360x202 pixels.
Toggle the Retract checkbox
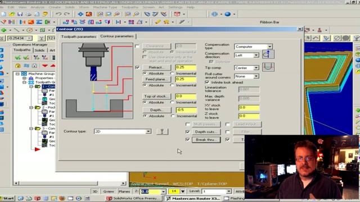137,67
